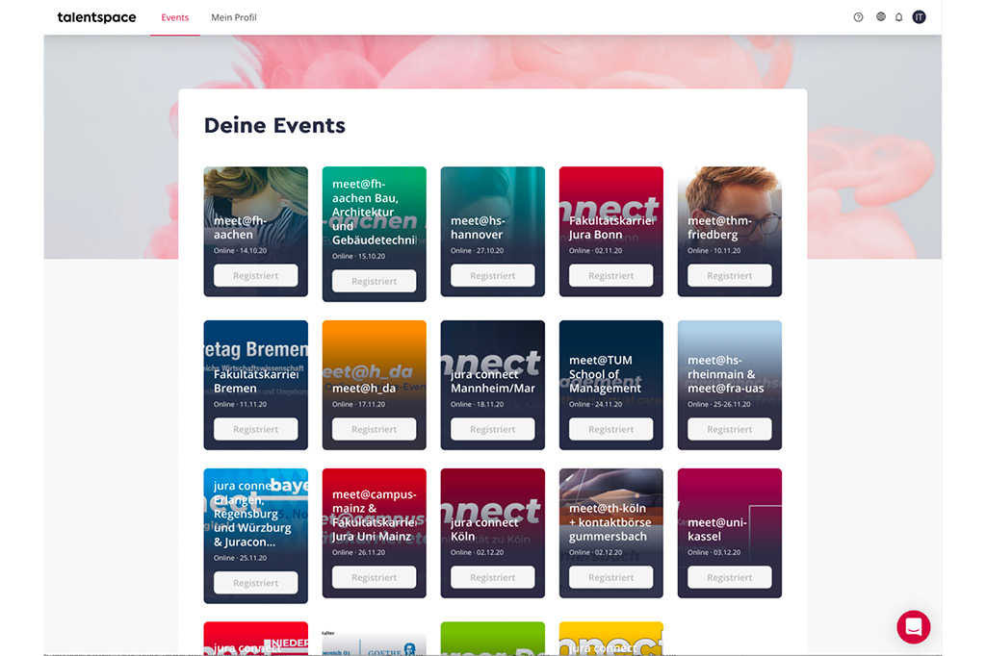Click Registriert on jura connect Köln card

[492, 577]
